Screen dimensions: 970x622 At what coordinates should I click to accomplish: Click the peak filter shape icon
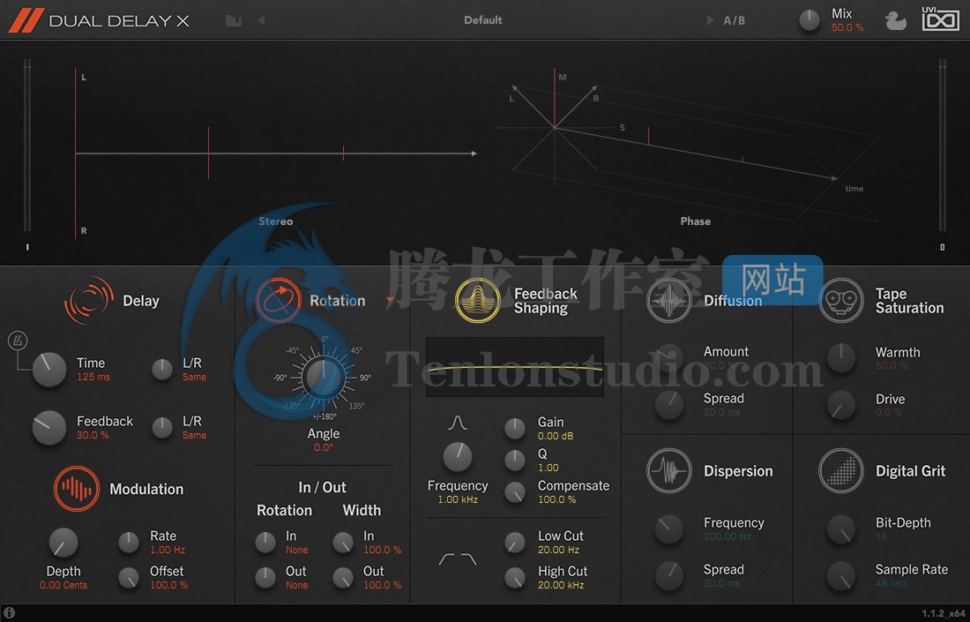click(x=457, y=423)
